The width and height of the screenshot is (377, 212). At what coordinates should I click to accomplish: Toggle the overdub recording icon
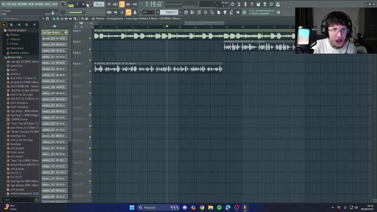pyautogui.click(x=128, y=4)
